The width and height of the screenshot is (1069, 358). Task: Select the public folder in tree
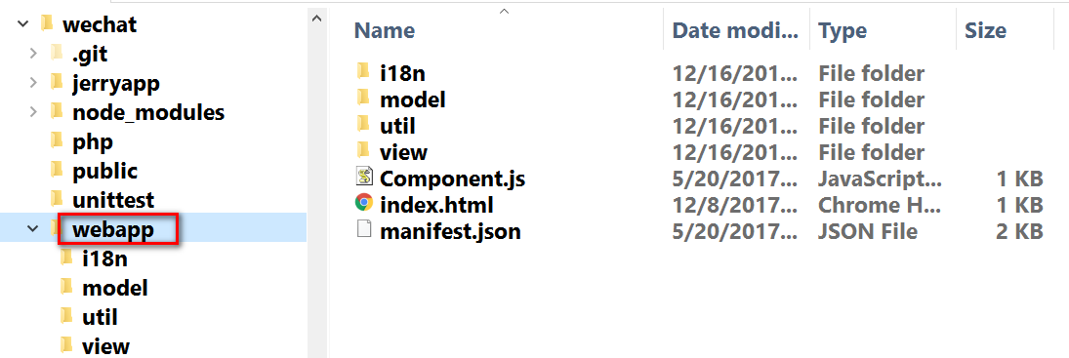pyautogui.click(x=105, y=171)
